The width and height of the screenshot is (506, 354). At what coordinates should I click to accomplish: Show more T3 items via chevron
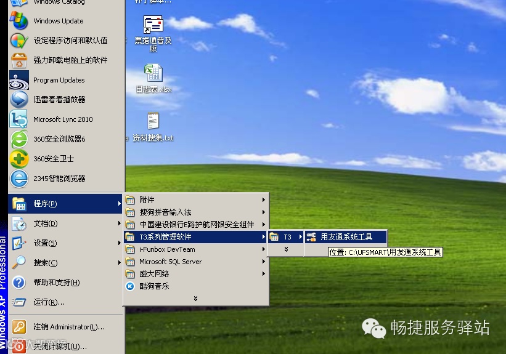pyautogui.click(x=286, y=249)
